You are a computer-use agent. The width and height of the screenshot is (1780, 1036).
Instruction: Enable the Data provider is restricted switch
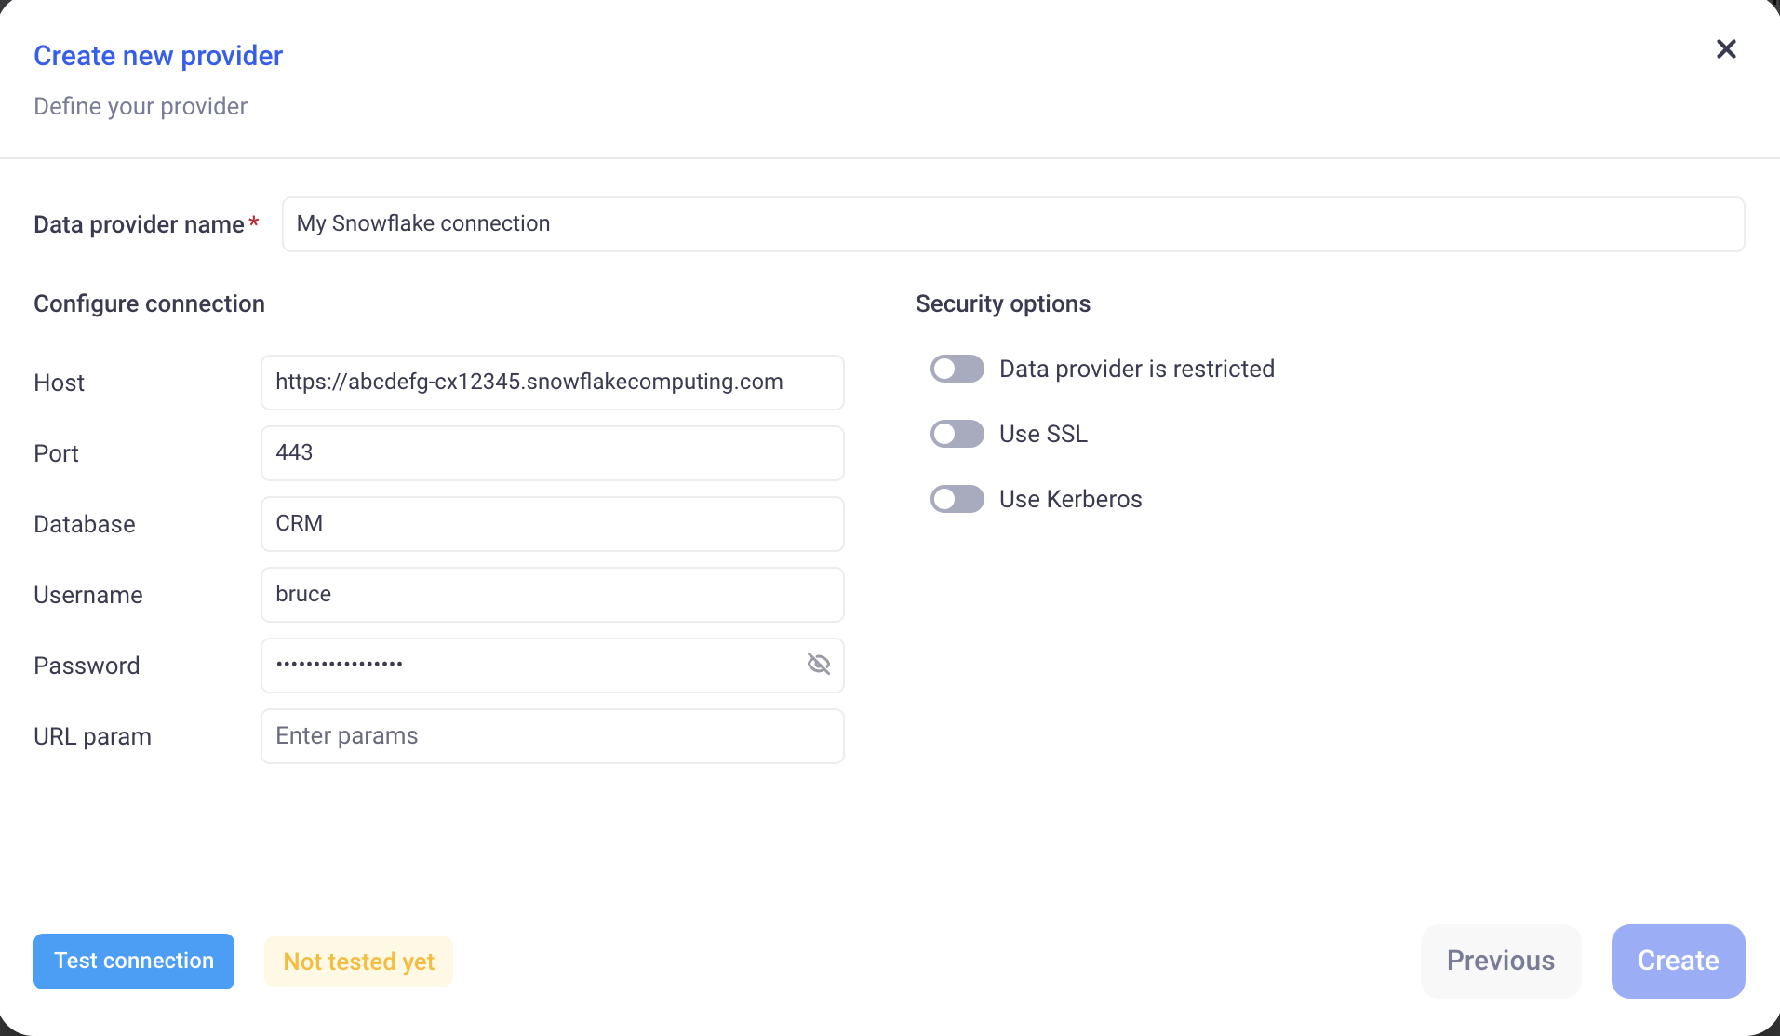[x=957, y=370]
